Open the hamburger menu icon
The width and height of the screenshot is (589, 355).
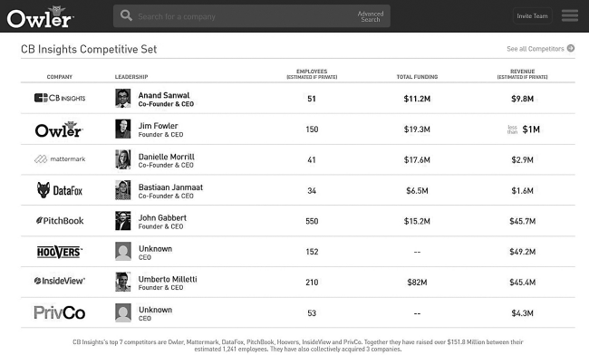pos(570,15)
